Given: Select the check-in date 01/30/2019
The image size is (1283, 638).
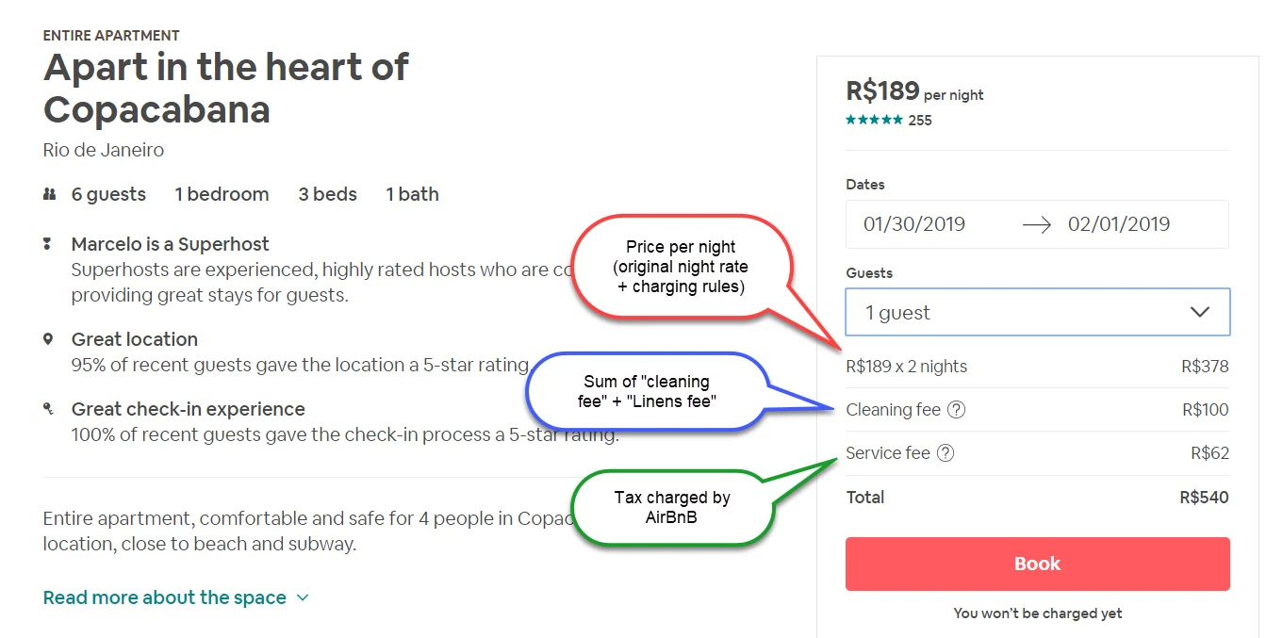Looking at the screenshot, I should [914, 224].
